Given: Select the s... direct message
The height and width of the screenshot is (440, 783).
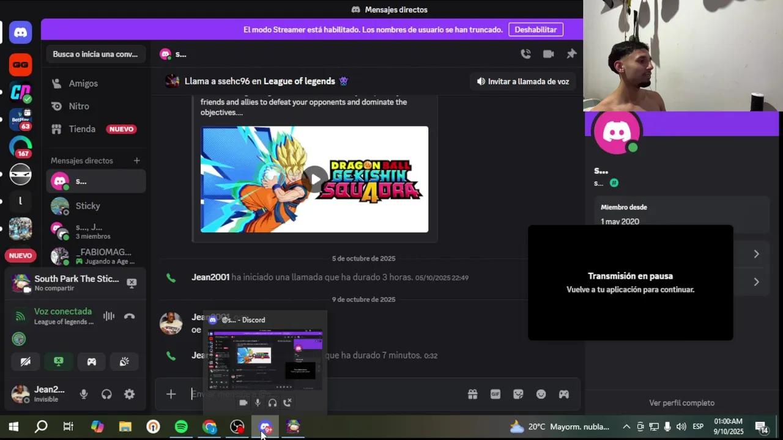Looking at the screenshot, I should click(x=96, y=181).
